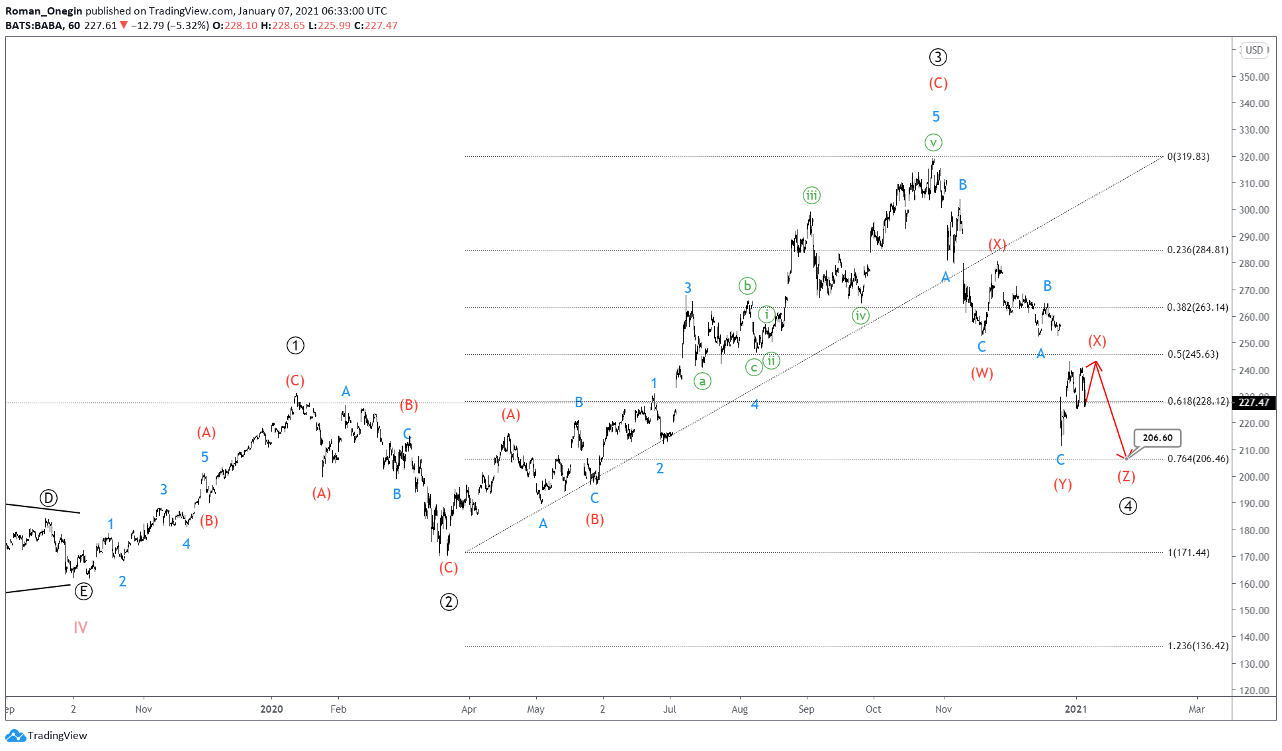This screenshot has width=1282, height=751.
Task: Click the circled 2 wave label near the April low
Action: pyautogui.click(x=449, y=602)
